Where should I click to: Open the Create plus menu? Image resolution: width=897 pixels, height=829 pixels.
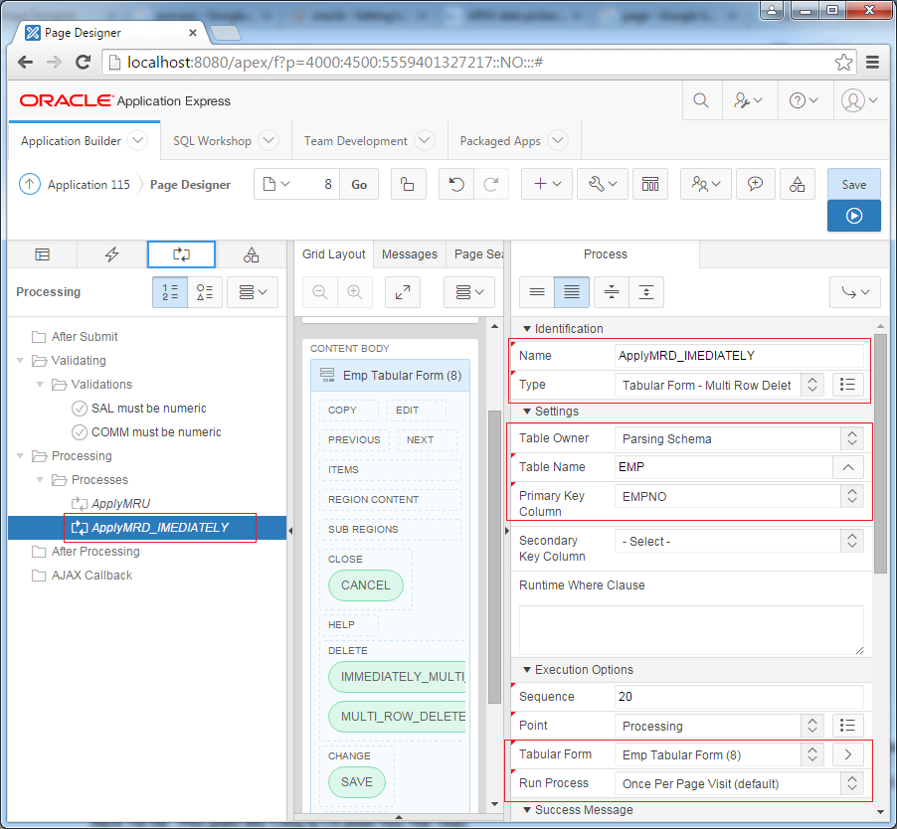point(547,184)
